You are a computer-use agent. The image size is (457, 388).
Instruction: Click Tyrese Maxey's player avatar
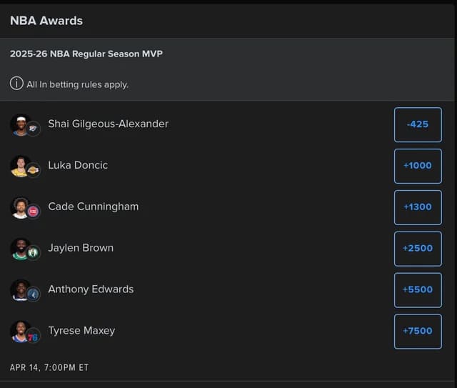pyautogui.click(x=21, y=332)
